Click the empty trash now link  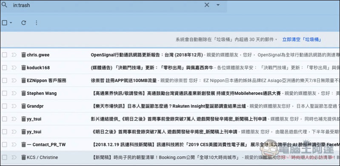pyautogui.click(x=302, y=40)
